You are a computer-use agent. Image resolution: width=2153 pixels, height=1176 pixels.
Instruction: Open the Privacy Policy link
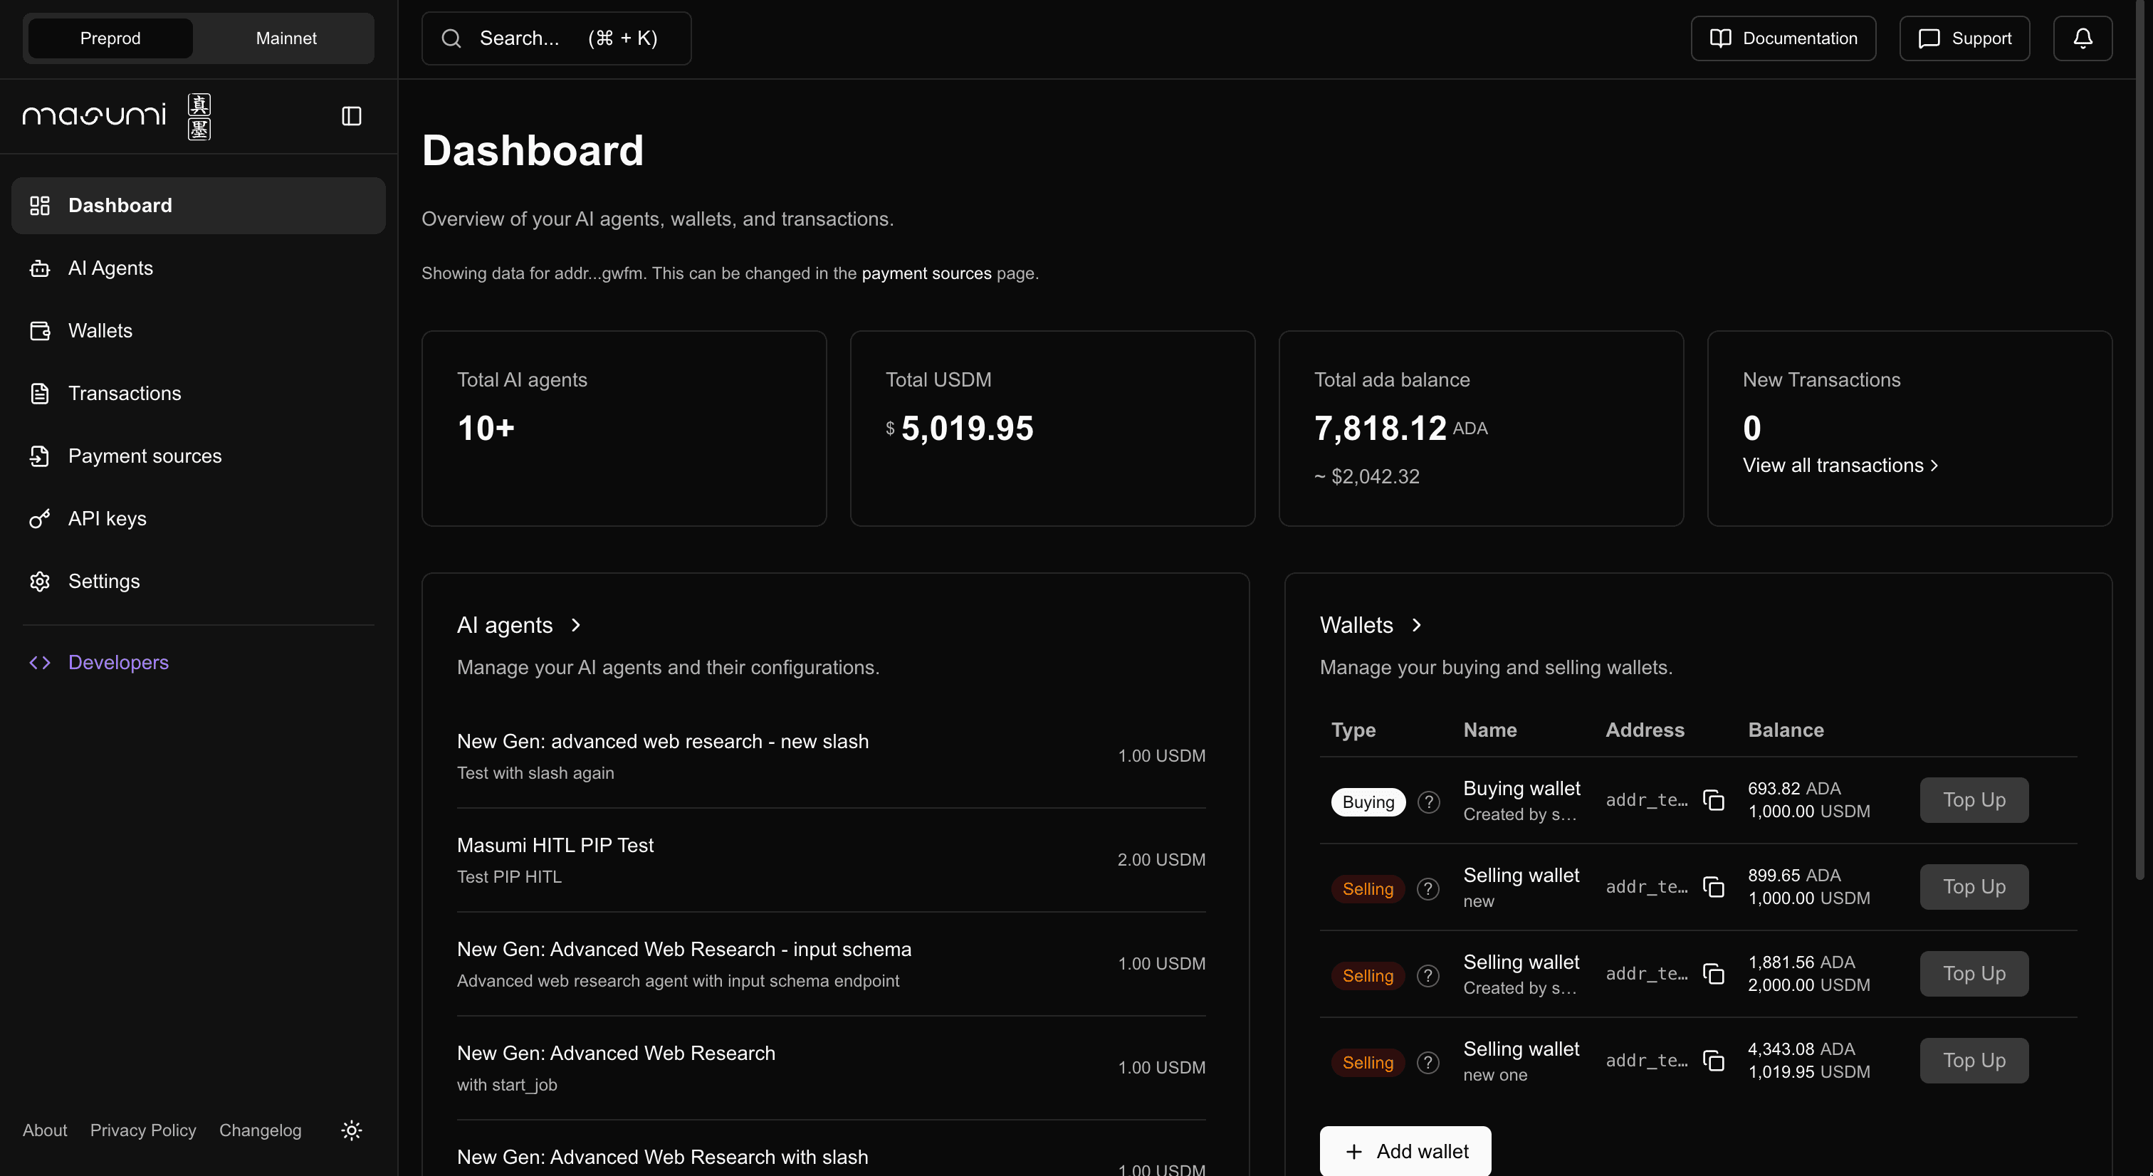click(143, 1131)
